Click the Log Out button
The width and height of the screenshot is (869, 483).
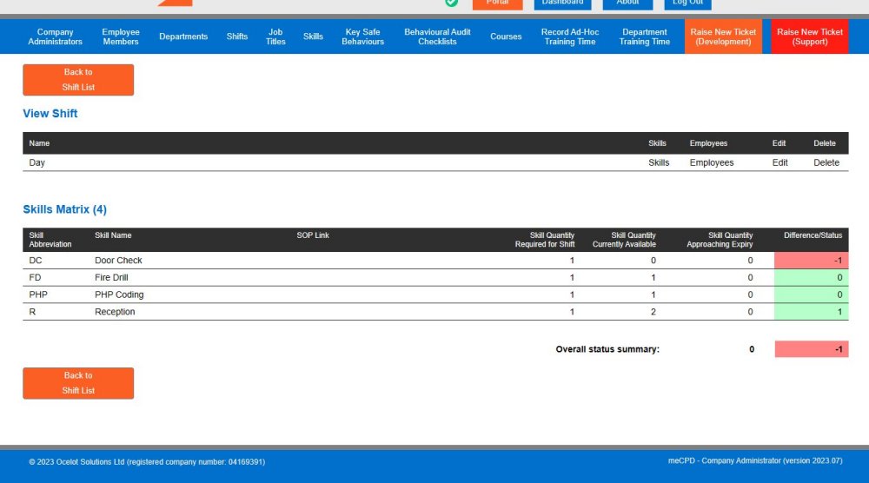pos(687,3)
